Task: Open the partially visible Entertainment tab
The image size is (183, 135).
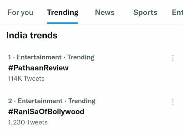Action: tap(177, 12)
